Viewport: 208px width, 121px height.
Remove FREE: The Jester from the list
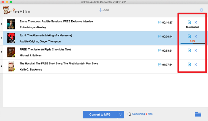tap(196, 50)
